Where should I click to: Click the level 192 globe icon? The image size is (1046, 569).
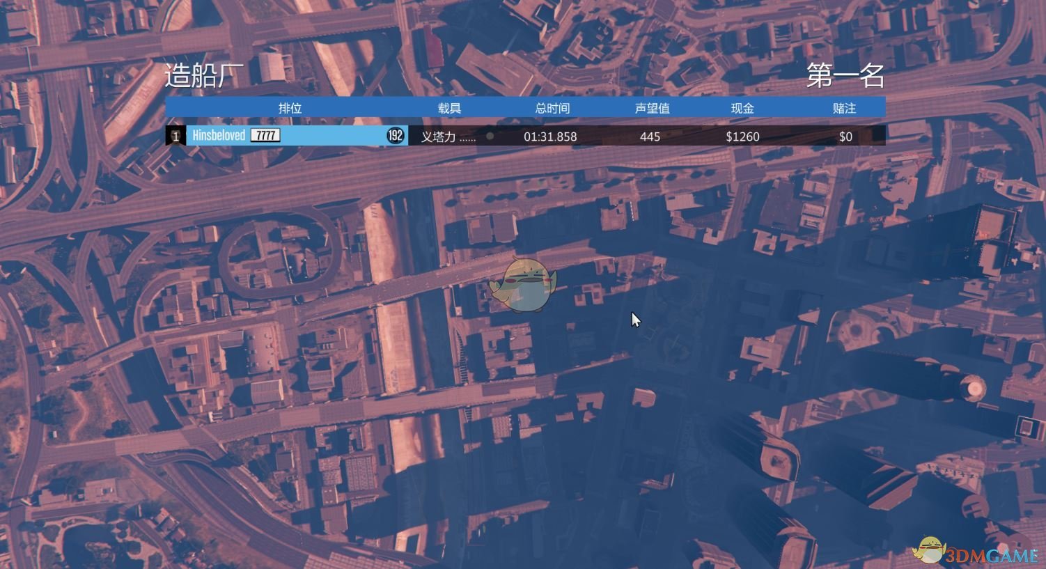pyautogui.click(x=396, y=136)
